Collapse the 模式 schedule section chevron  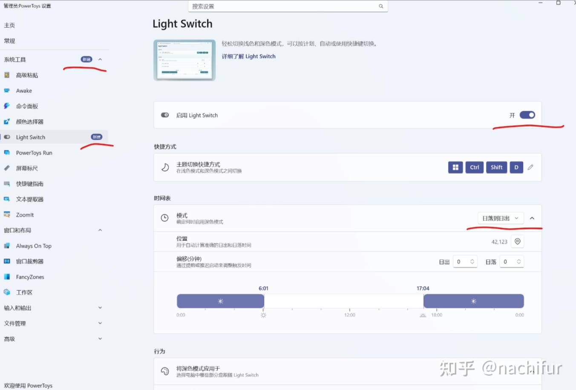[x=532, y=218]
